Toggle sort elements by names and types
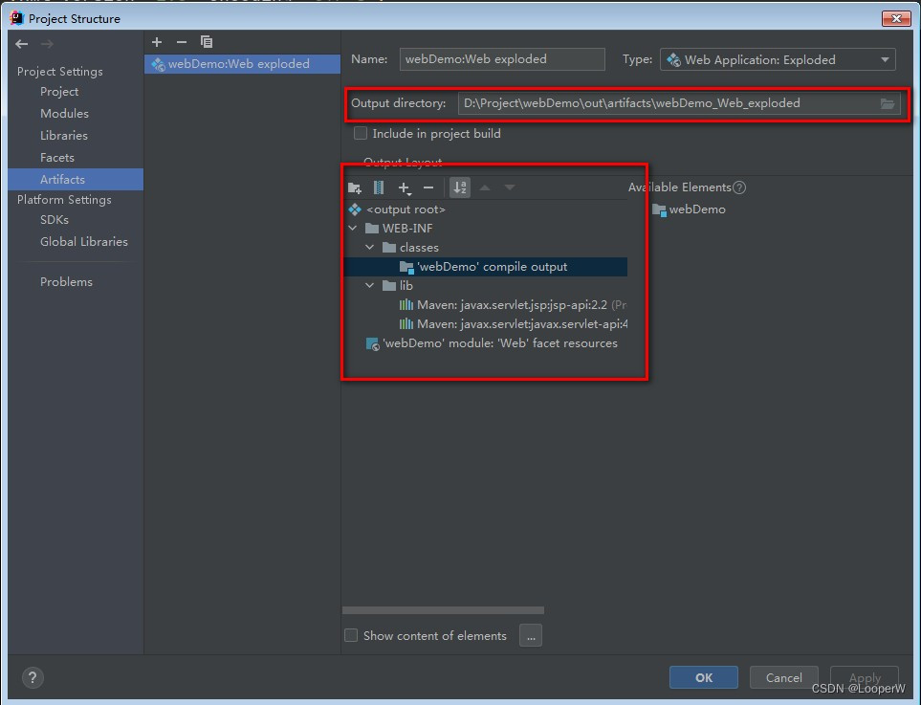This screenshot has width=921, height=705. click(x=460, y=187)
